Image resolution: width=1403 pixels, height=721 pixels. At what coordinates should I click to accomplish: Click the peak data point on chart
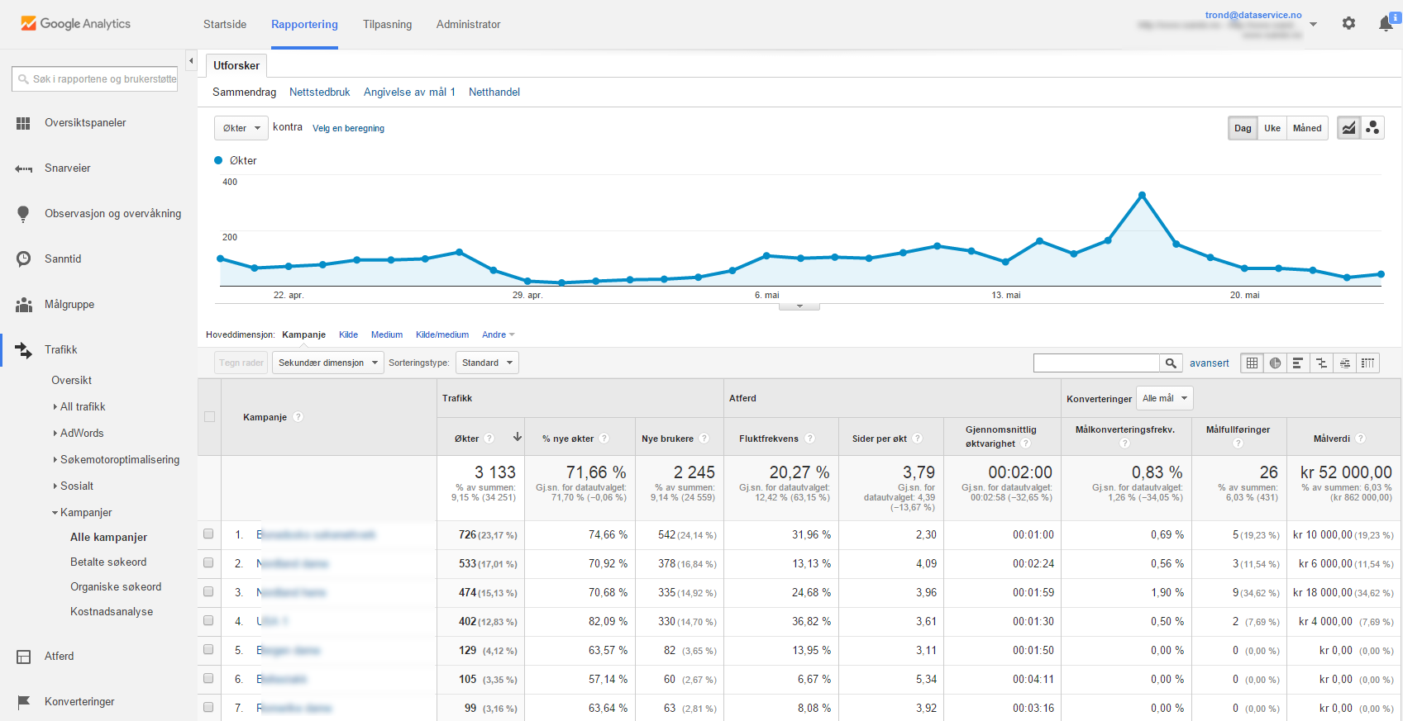click(1142, 196)
